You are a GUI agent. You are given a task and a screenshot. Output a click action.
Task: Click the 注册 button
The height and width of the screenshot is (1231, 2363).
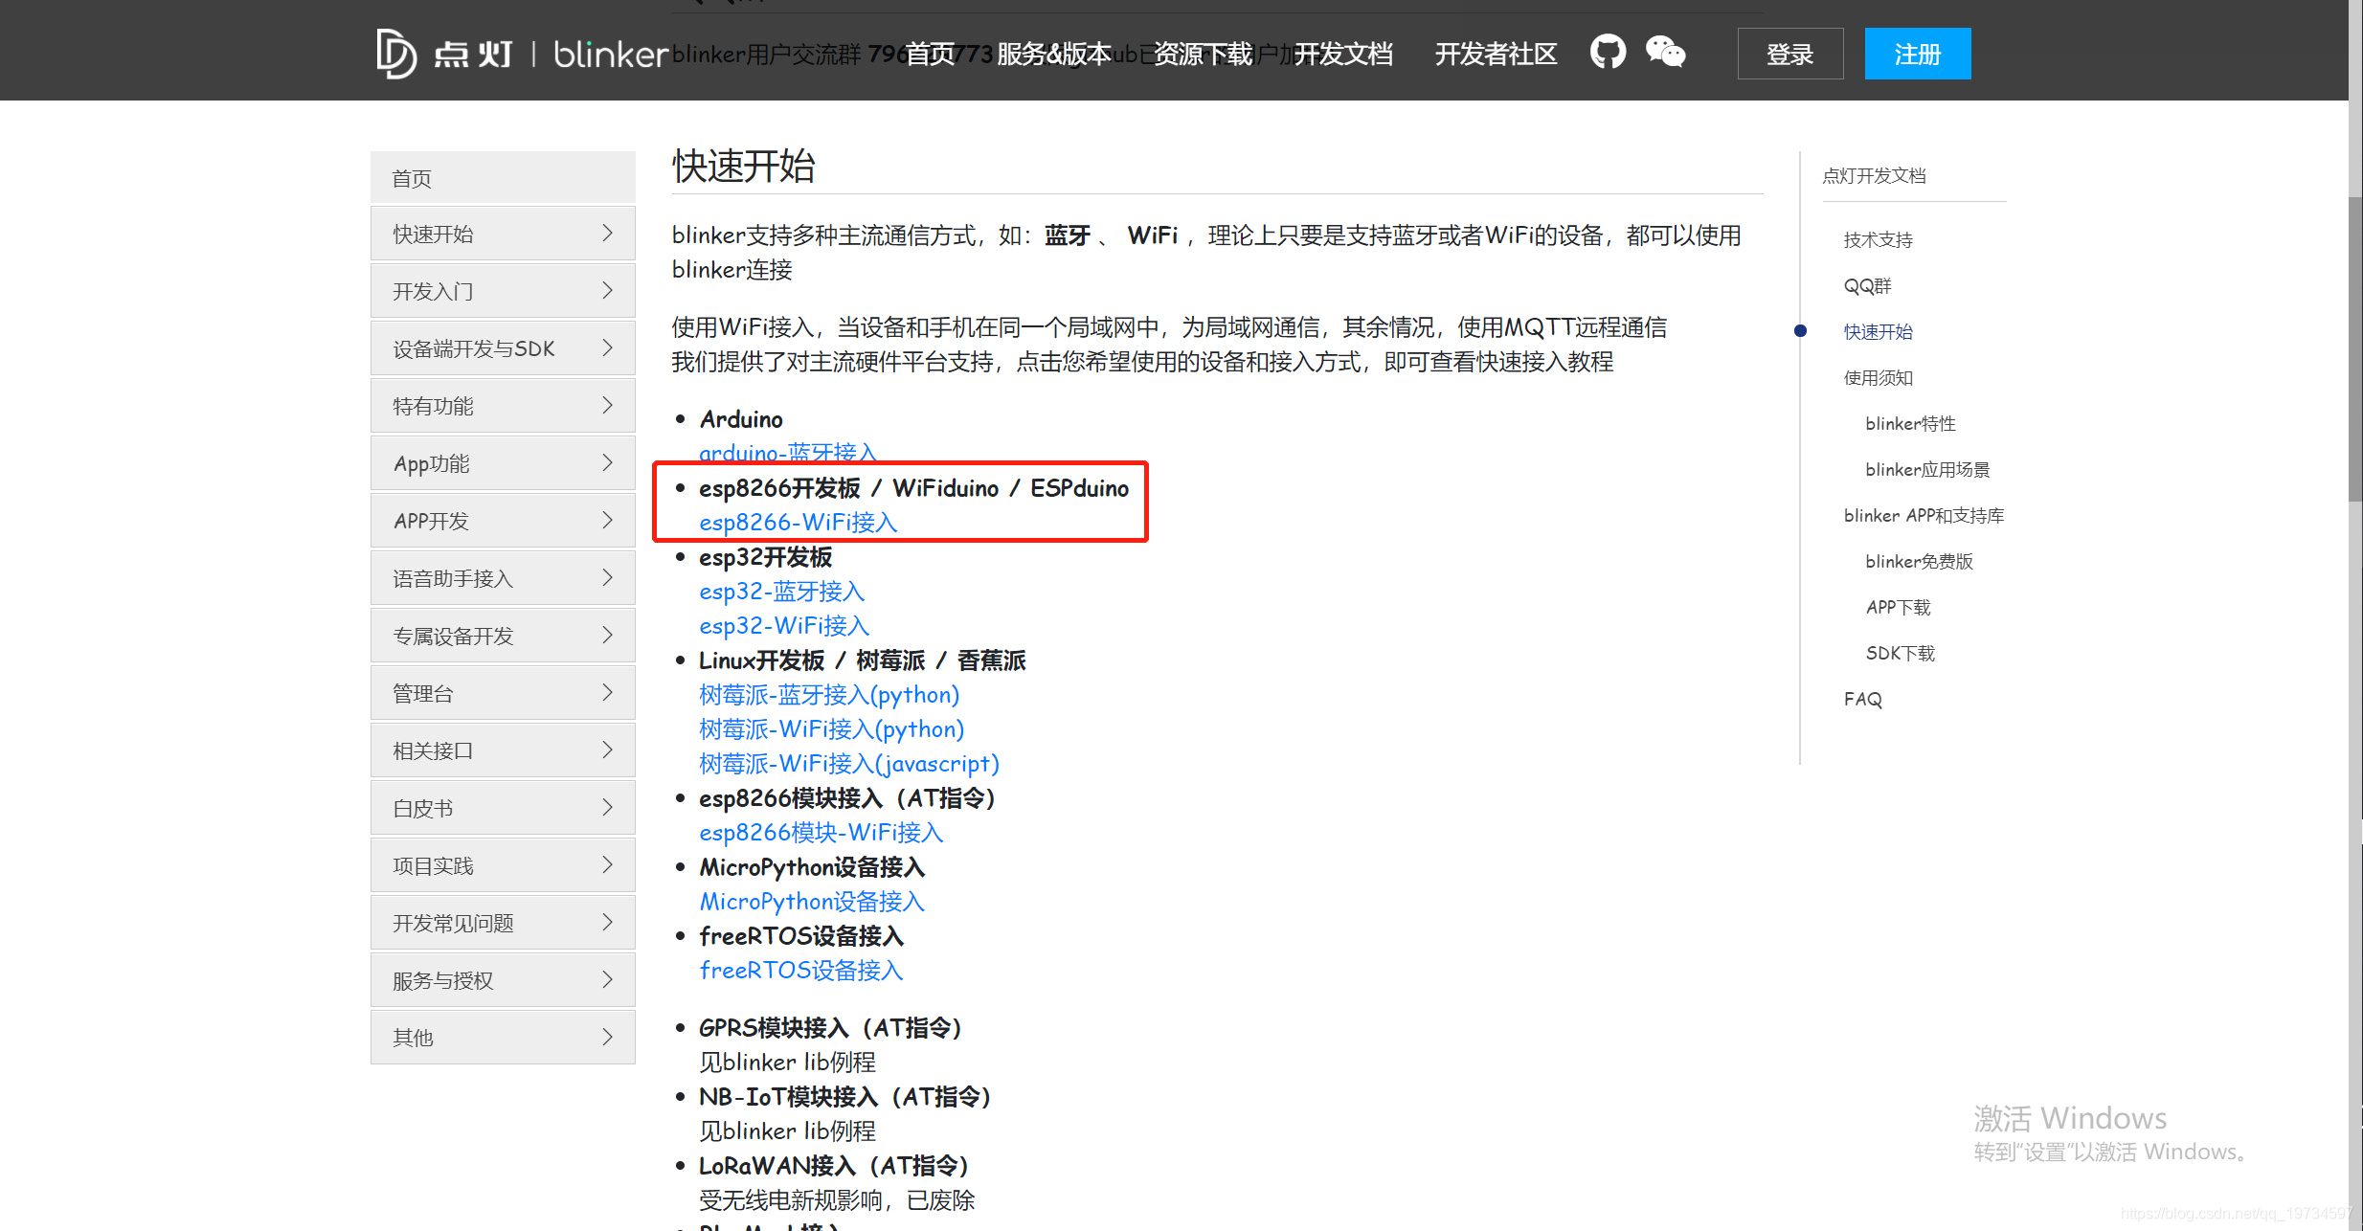click(1917, 54)
